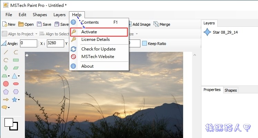Select Check for Update
The width and height of the screenshot is (258, 138).
99,49
